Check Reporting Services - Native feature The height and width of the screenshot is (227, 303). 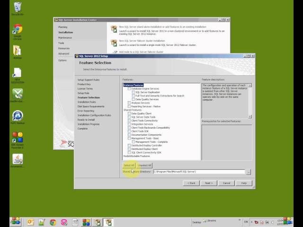[x=129, y=106]
